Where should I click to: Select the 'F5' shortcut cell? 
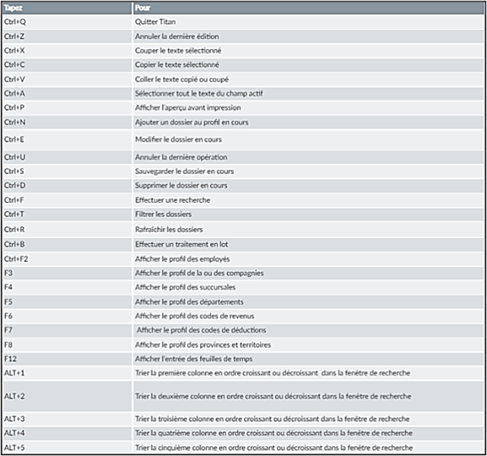(x=67, y=302)
